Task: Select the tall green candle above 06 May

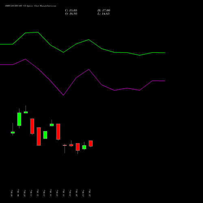Action: pyautogui.click(x=19, y=119)
